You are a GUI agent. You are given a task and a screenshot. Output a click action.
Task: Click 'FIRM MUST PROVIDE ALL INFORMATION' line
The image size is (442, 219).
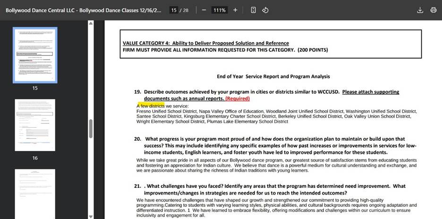coord(225,50)
